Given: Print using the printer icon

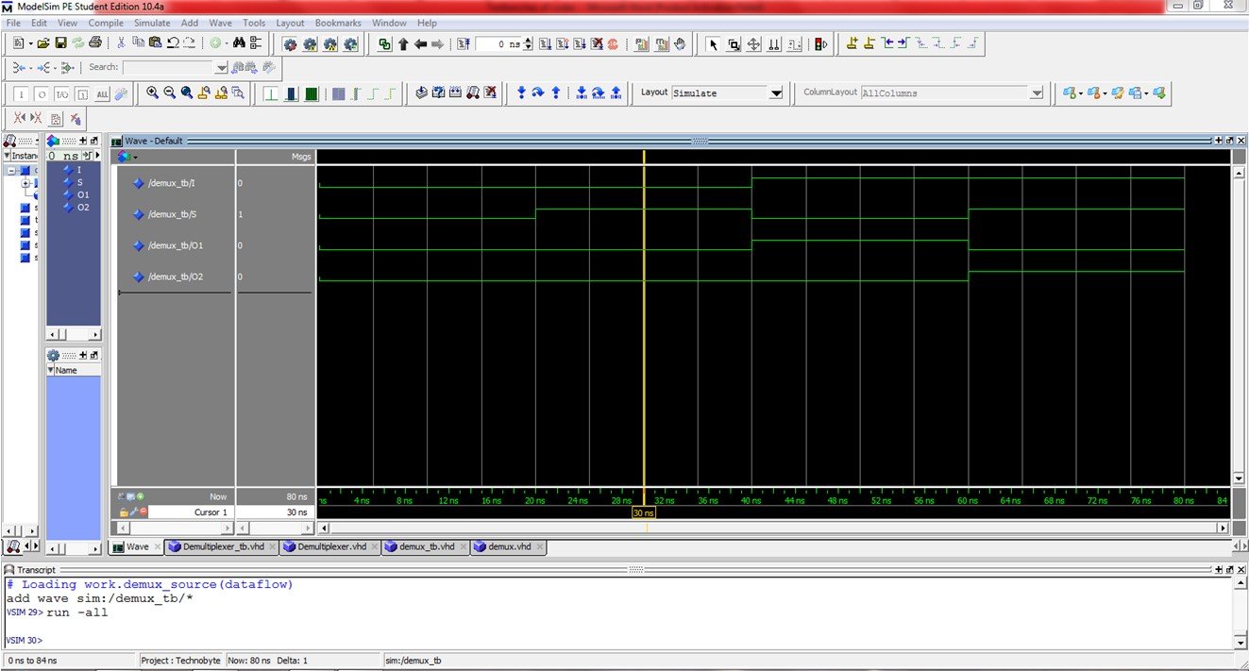Looking at the screenshot, I should [x=94, y=43].
